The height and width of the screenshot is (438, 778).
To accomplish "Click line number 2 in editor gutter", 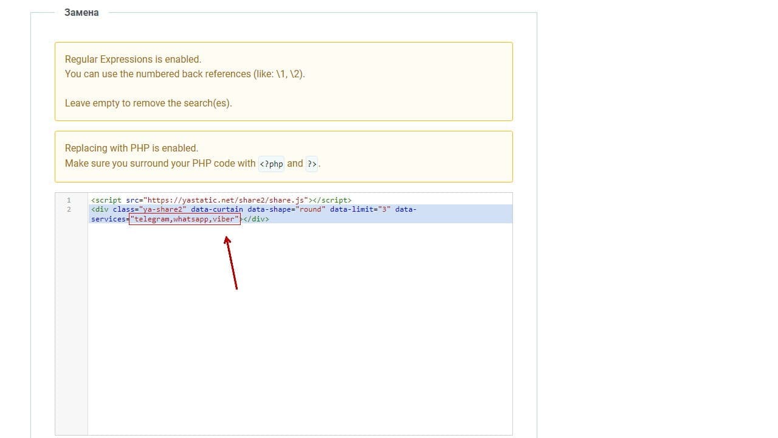I will [69, 209].
